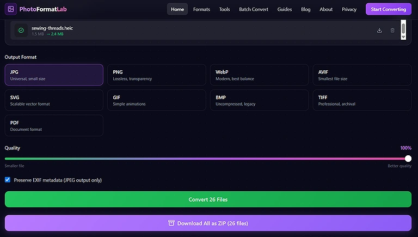Go to the Formats page
The width and height of the screenshot is (418, 237).
(201, 9)
